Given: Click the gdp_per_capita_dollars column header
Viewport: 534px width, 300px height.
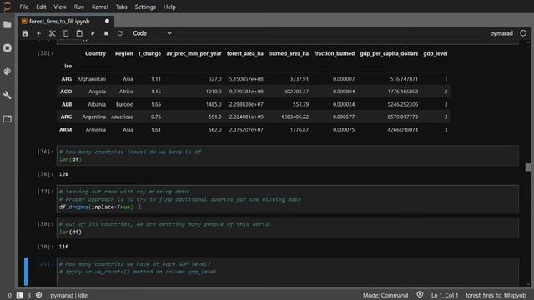Looking at the screenshot, I should (389, 53).
